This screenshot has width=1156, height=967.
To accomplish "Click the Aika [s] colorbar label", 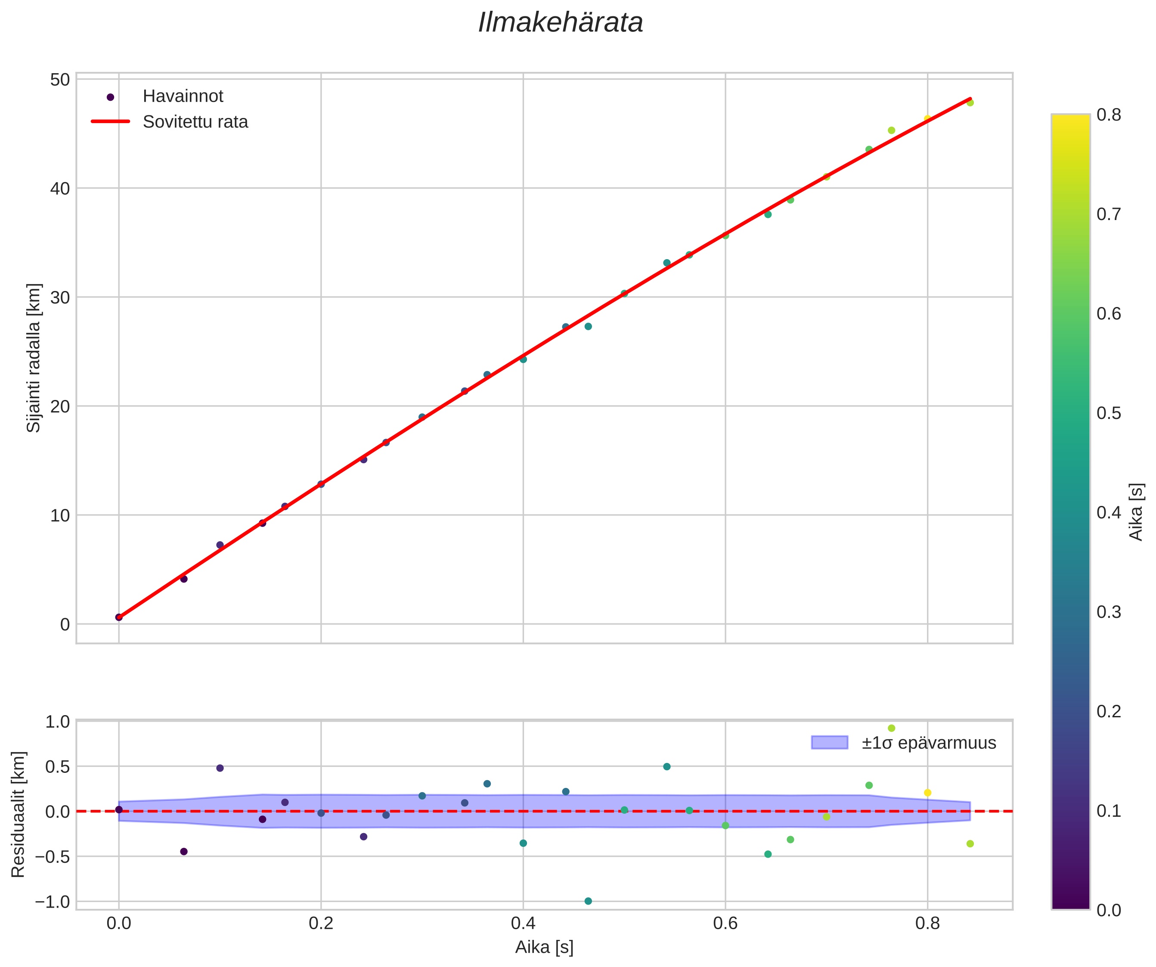I will coord(1136,512).
